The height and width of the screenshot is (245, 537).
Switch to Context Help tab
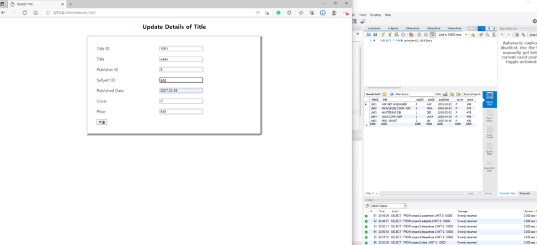[507, 193]
